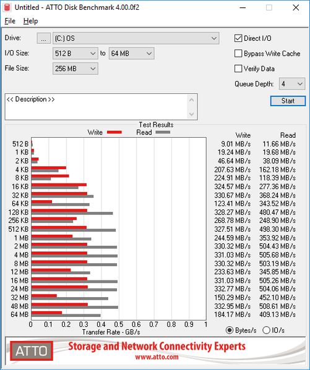Click the 64 MB read value 409.13 MB/s
Image resolution: width=310 pixels, height=370 pixels.
click(x=277, y=314)
